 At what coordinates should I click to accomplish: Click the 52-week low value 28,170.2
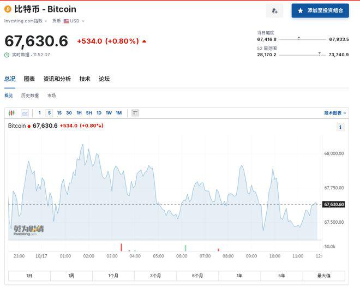coord(267,55)
